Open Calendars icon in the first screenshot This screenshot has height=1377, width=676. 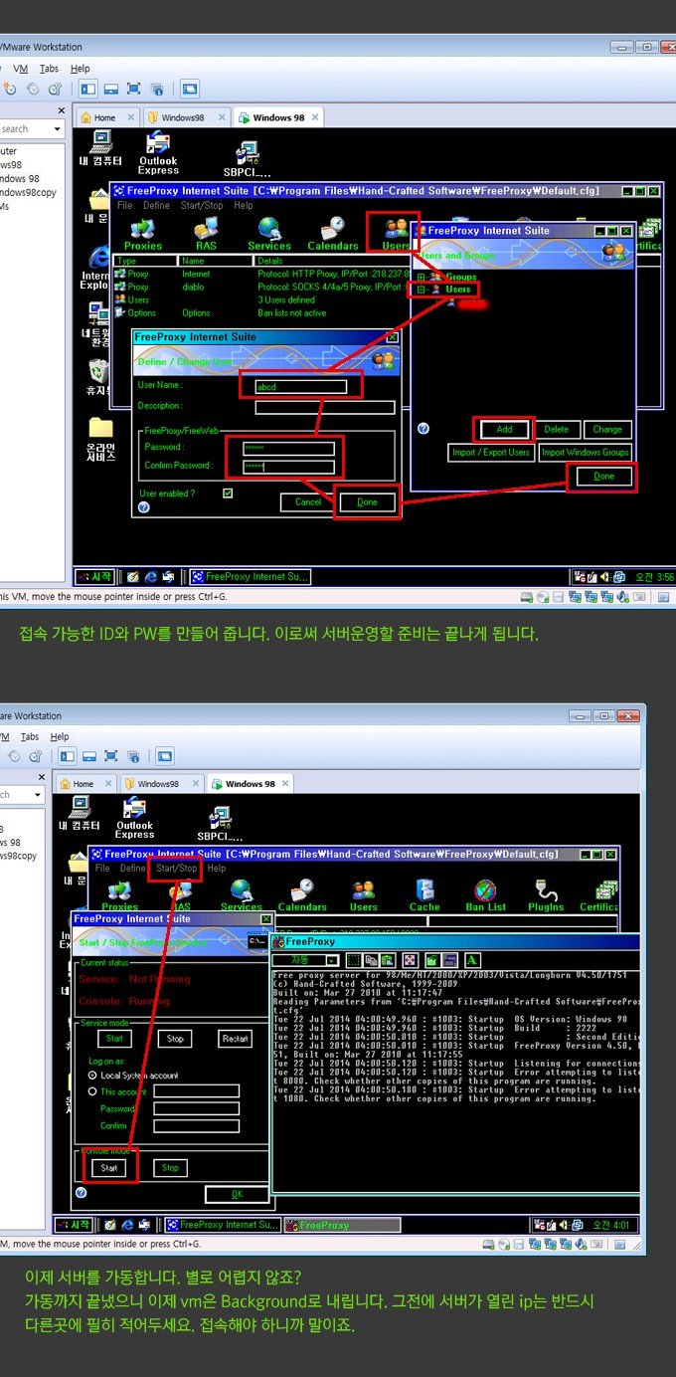pyautogui.click(x=333, y=234)
